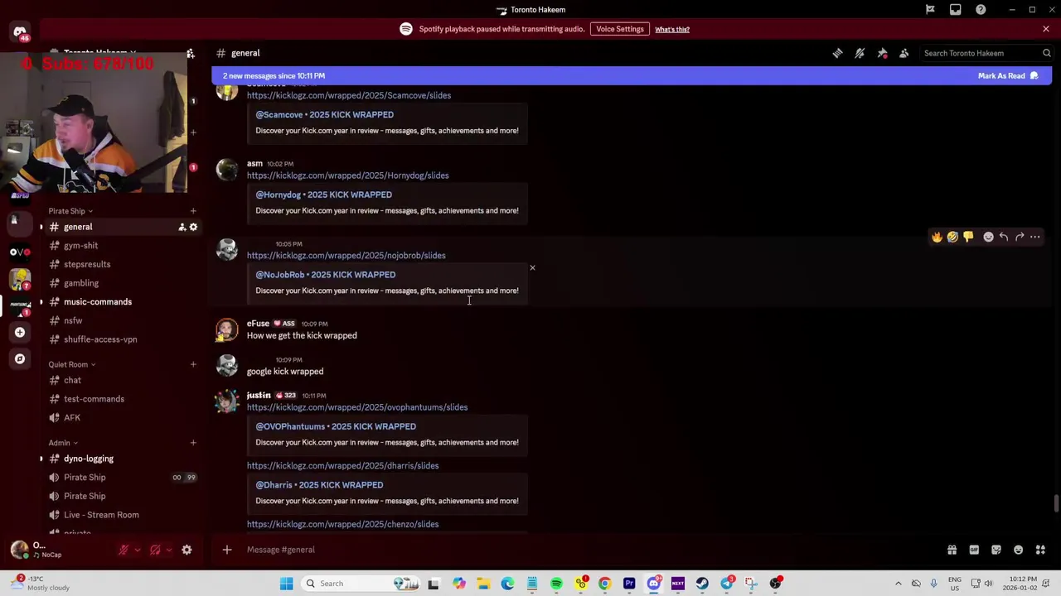Collapse the Admin category
Image resolution: width=1061 pixels, height=596 pixels.
(63, 443)
